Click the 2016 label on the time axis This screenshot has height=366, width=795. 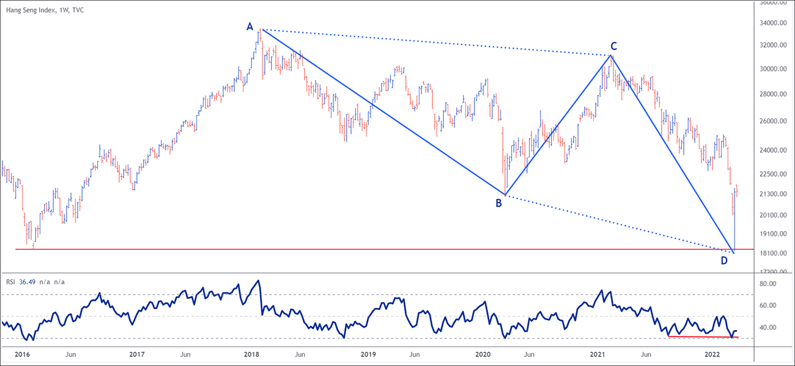pyautogui.click(x=21, y=354)
